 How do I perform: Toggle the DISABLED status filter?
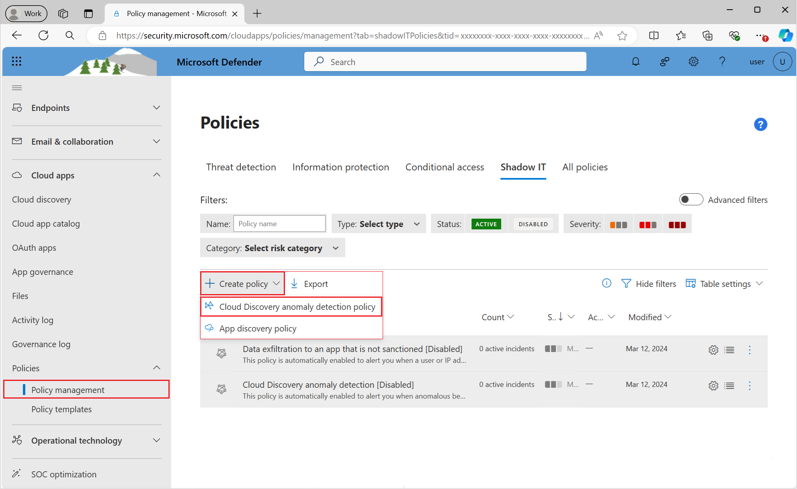coord(532,224)
